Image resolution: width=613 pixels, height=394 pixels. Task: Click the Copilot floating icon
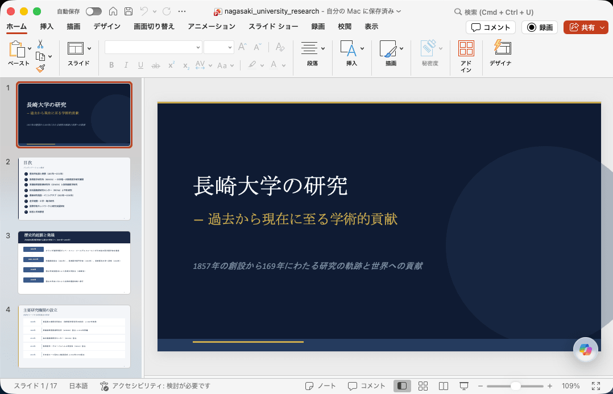click(x=585, y=350)
